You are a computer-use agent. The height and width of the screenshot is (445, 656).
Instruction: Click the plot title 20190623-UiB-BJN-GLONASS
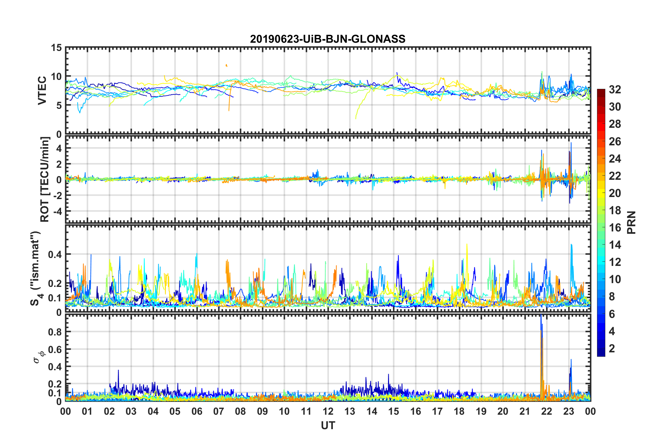pos(328,39)
